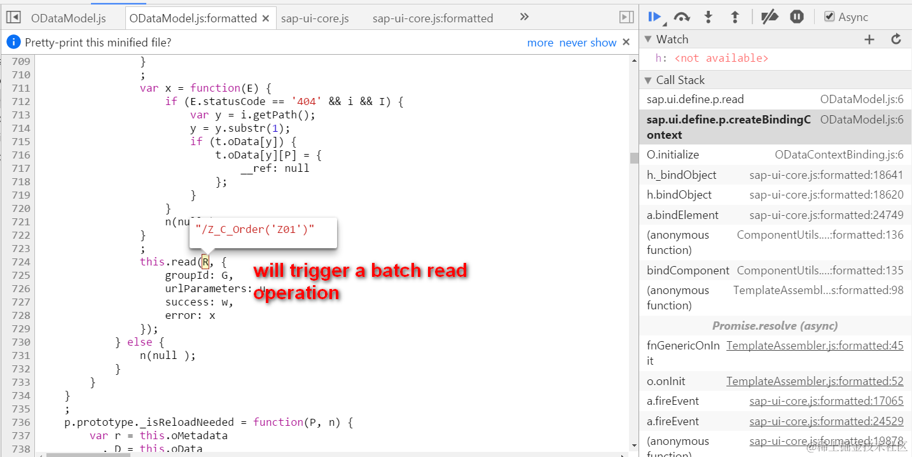The image size is (912, 457).
Task: Click 'p.prototype._isReloadNeeded' code line
Action: (x=208, y=422)
